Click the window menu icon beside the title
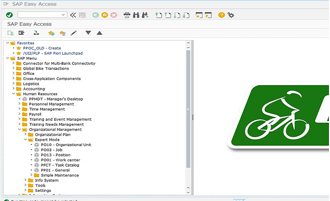Image resolution: width=330 pixels, height=201 pixels. 6,4
